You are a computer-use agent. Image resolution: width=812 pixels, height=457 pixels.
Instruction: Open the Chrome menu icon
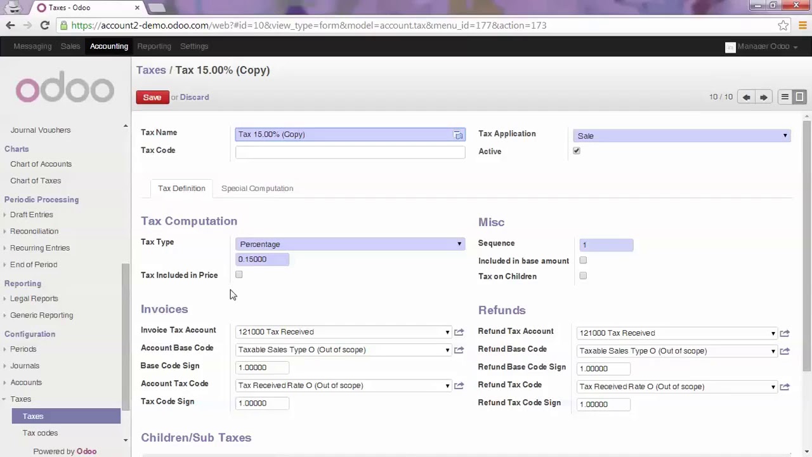(802, 25)
